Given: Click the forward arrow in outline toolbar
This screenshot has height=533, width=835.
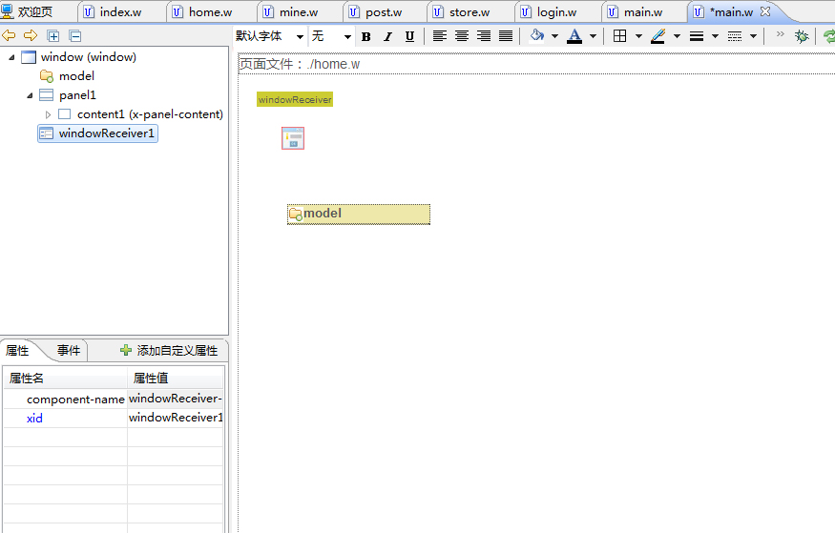Looking at the screenshot, I should click(31, 35).
